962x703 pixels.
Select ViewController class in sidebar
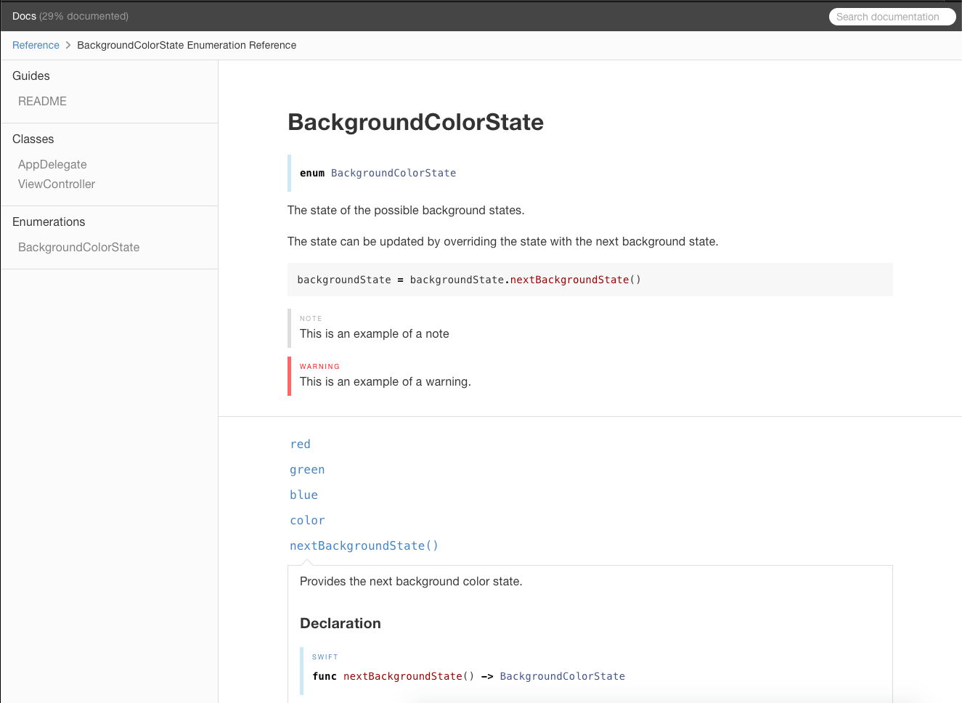57,184
